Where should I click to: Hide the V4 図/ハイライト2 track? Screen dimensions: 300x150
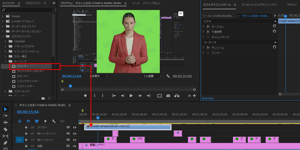(x=74, y=133)
